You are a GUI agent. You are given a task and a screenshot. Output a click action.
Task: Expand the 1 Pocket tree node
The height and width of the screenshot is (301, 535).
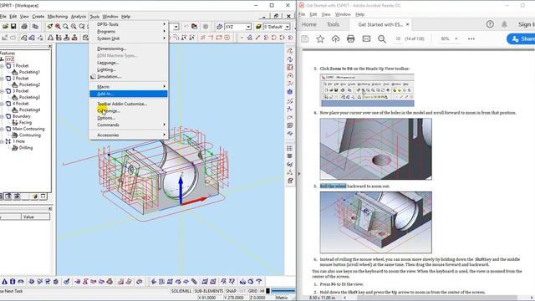pos(2,66)
